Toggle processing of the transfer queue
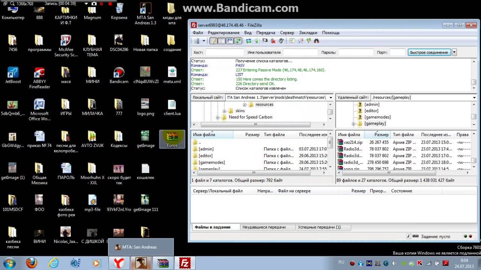The width and height of the screenshot is (481, 270). [x=257, y=41]
